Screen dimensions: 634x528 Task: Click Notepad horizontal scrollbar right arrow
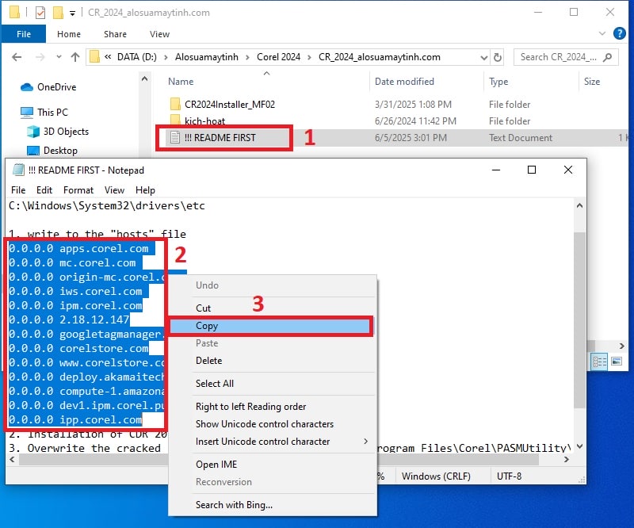[x=567, y=460]
